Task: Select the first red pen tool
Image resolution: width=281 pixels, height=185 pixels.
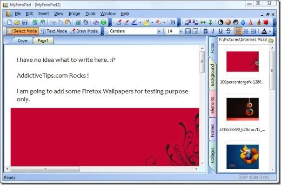Action: (119, 22)
